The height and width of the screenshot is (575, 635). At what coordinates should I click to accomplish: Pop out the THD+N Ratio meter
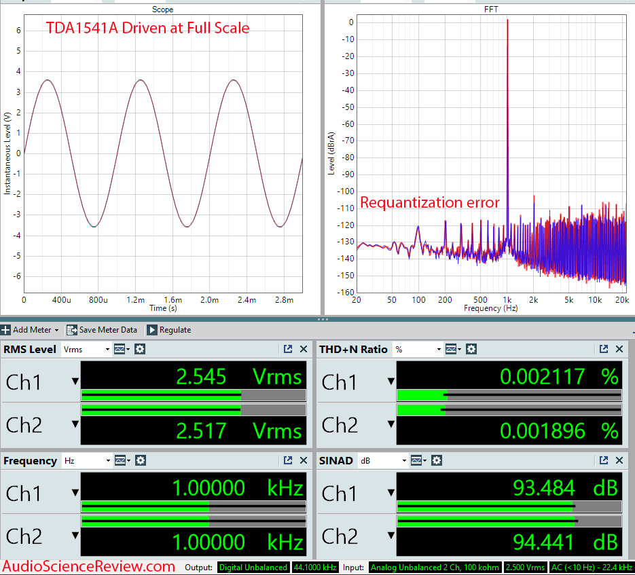pyautogui.click(x=603, y=349)
